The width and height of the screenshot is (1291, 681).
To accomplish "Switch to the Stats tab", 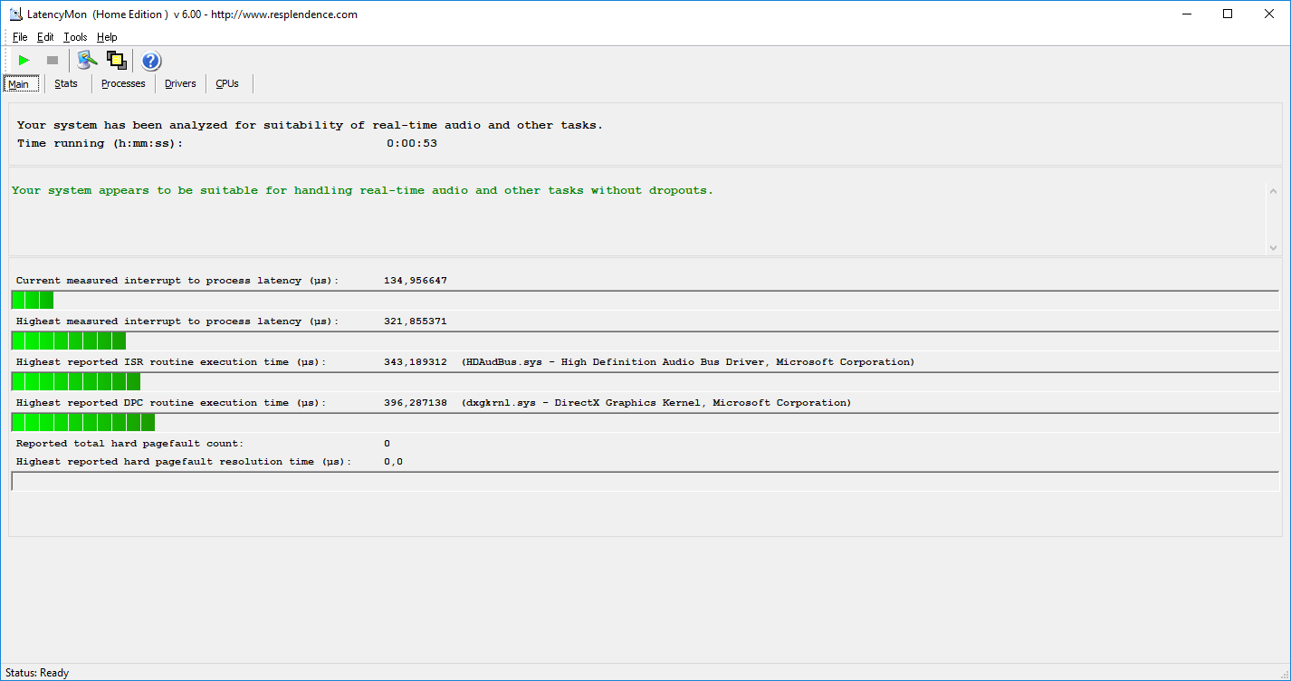I will 66,83.
